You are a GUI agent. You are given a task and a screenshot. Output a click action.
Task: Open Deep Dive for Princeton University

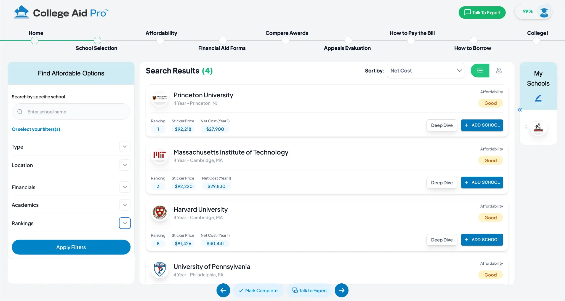pyautogui.click(x=442, y=125)
